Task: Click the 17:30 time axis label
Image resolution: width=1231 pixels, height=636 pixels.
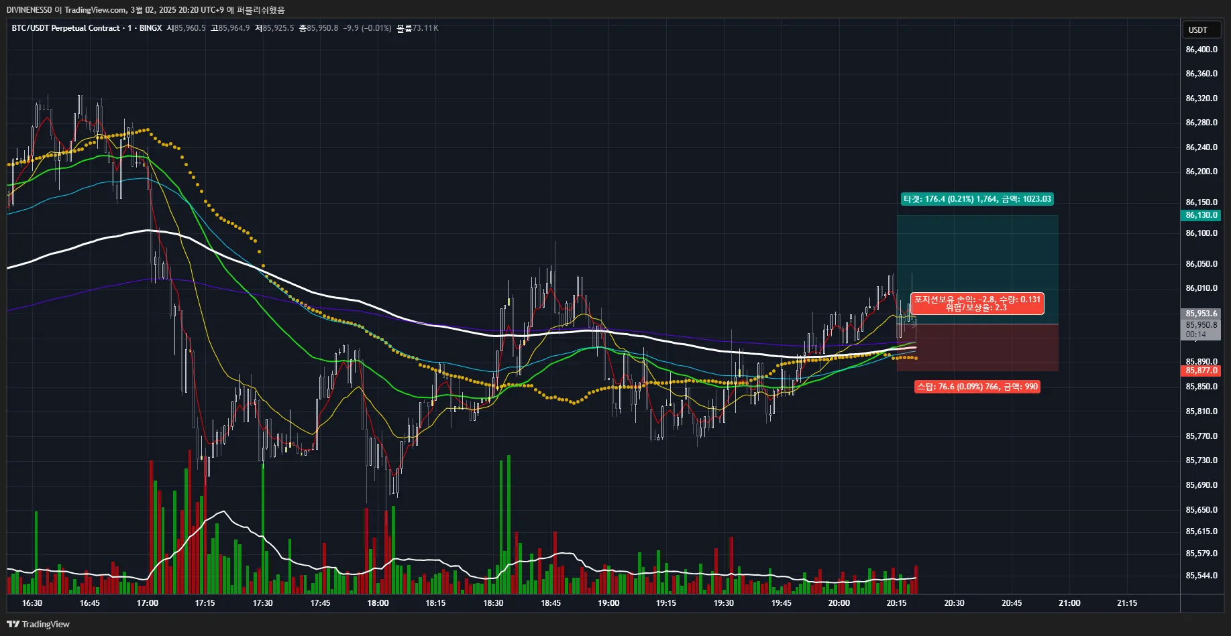Action: pyautogui.click(x=263, y=603)
